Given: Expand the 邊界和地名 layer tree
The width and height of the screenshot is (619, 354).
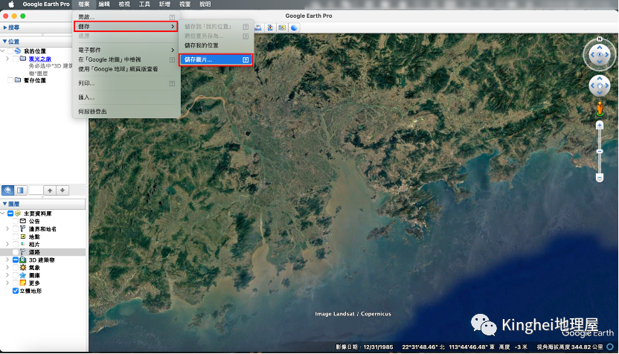Looking at the screenshot, I should (x=7, y=229).
